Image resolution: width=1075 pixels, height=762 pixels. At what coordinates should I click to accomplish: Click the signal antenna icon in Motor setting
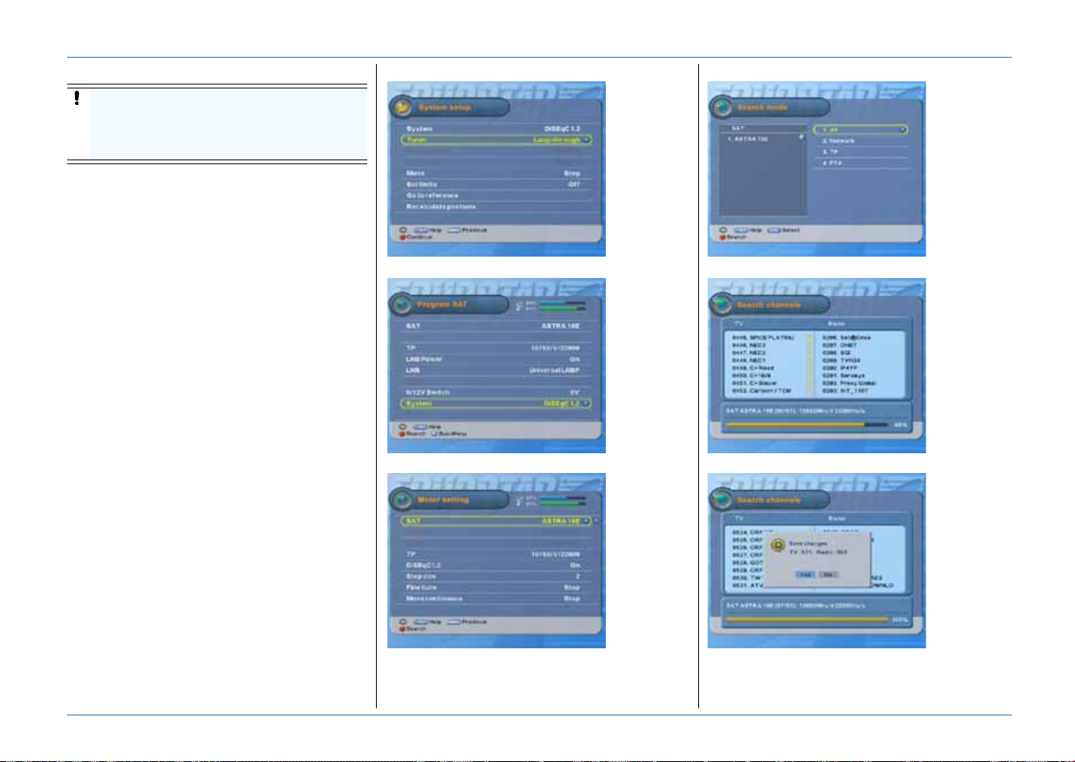click(x=519, y=501)
